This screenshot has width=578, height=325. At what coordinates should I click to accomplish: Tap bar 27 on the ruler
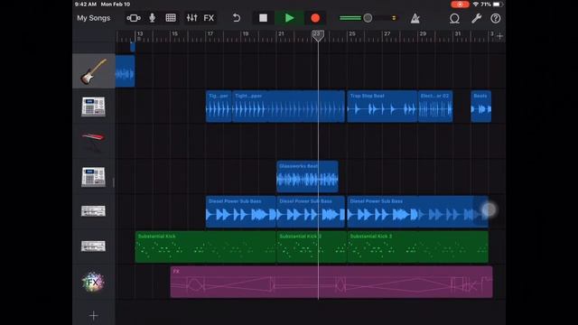point(387,34)
